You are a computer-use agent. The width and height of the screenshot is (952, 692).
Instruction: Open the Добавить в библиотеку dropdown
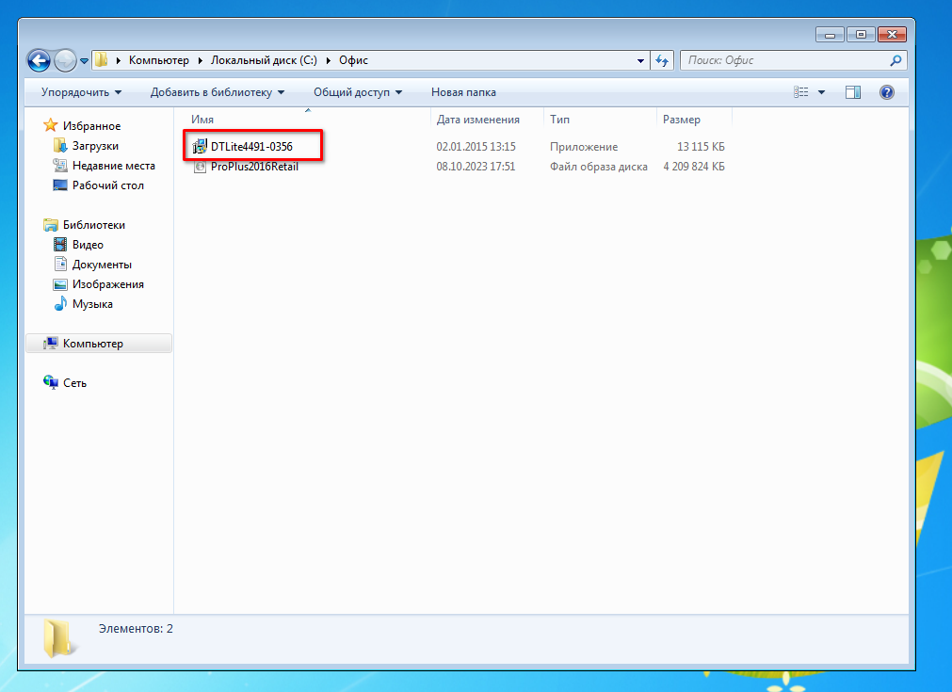(x=217, y=92)
